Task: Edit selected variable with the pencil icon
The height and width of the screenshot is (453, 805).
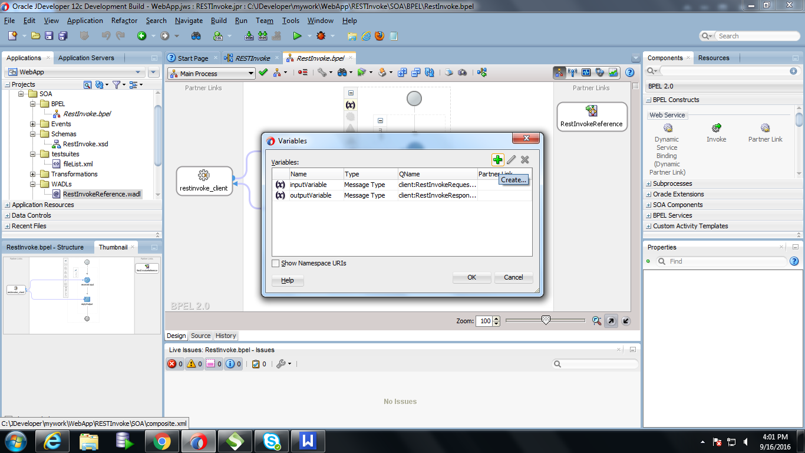Action: coord(511,159)
